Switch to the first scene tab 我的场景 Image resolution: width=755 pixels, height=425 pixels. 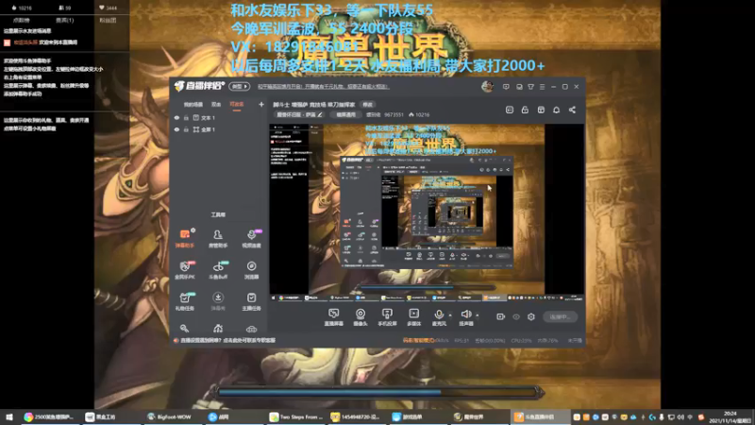(x=193, y=104)
